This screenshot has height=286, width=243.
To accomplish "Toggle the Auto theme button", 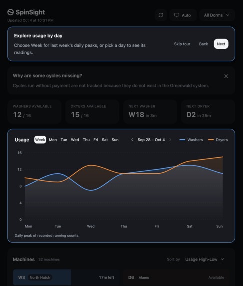I will (183, 15).
